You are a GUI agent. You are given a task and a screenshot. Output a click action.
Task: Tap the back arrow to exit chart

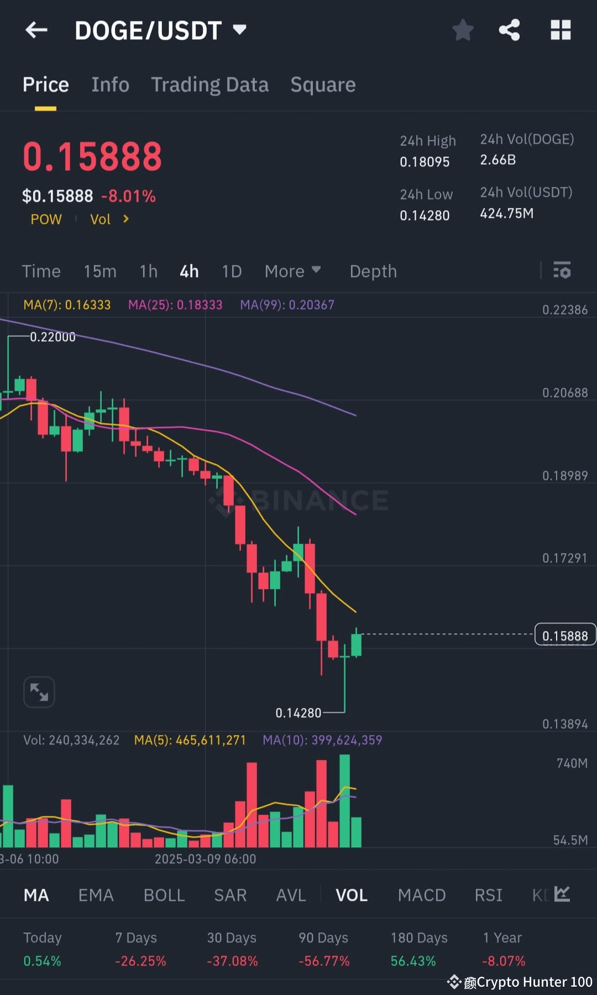pyautogui.click(x=36, y=30)
